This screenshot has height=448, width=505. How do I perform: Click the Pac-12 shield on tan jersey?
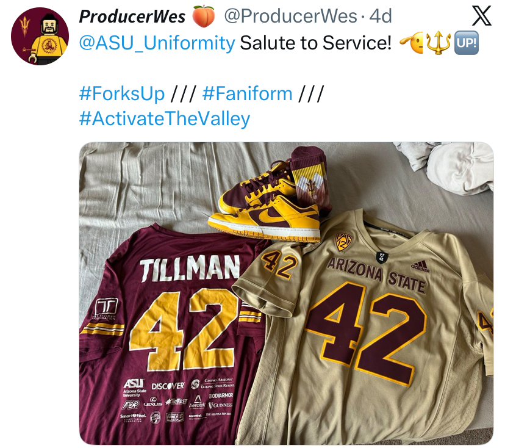click(344, 242)
